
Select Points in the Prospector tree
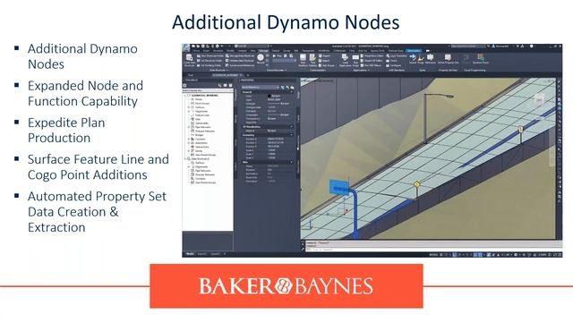point(199,99)
